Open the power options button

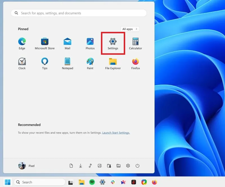(x=137, y=166)
